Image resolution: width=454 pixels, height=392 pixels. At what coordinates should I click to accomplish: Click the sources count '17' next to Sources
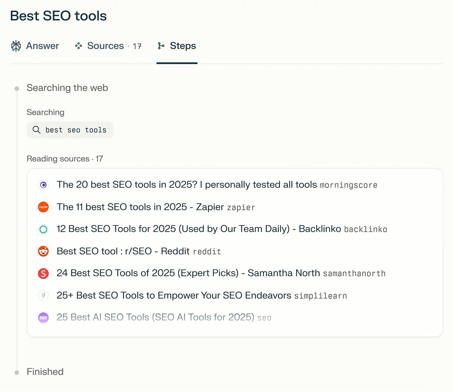click(137, 46)
